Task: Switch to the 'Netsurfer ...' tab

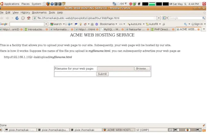Action: [137, 29]
